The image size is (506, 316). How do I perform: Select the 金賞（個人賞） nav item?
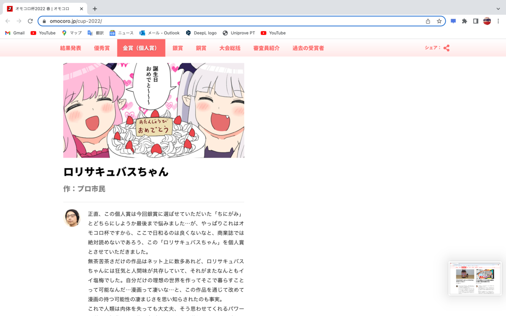(141, 48)
